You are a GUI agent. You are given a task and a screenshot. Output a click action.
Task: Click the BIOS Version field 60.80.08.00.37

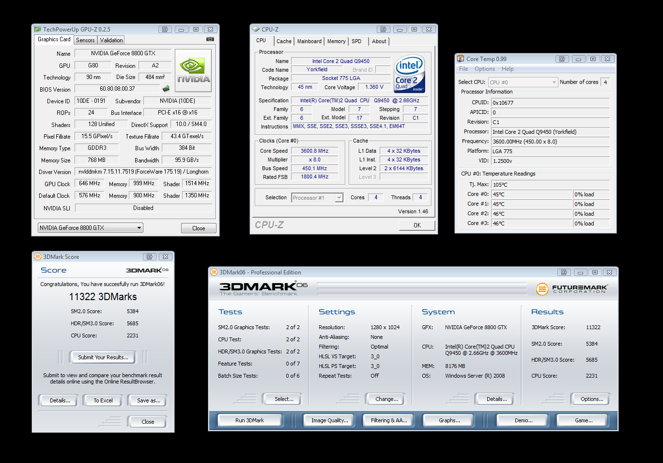(x=117, y=89)
